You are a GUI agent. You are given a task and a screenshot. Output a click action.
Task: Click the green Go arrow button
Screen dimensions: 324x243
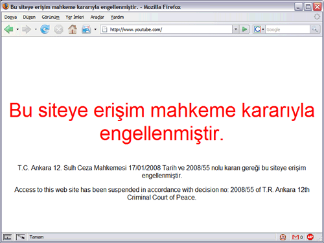[244, 29]
